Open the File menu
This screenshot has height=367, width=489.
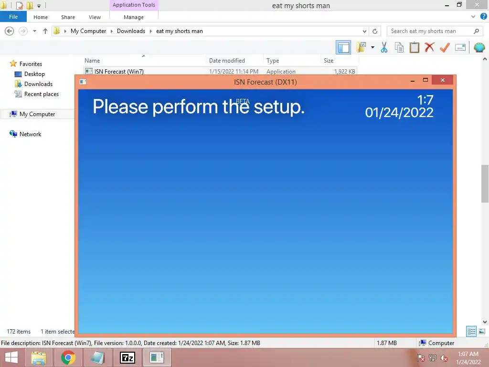(13, 17)
